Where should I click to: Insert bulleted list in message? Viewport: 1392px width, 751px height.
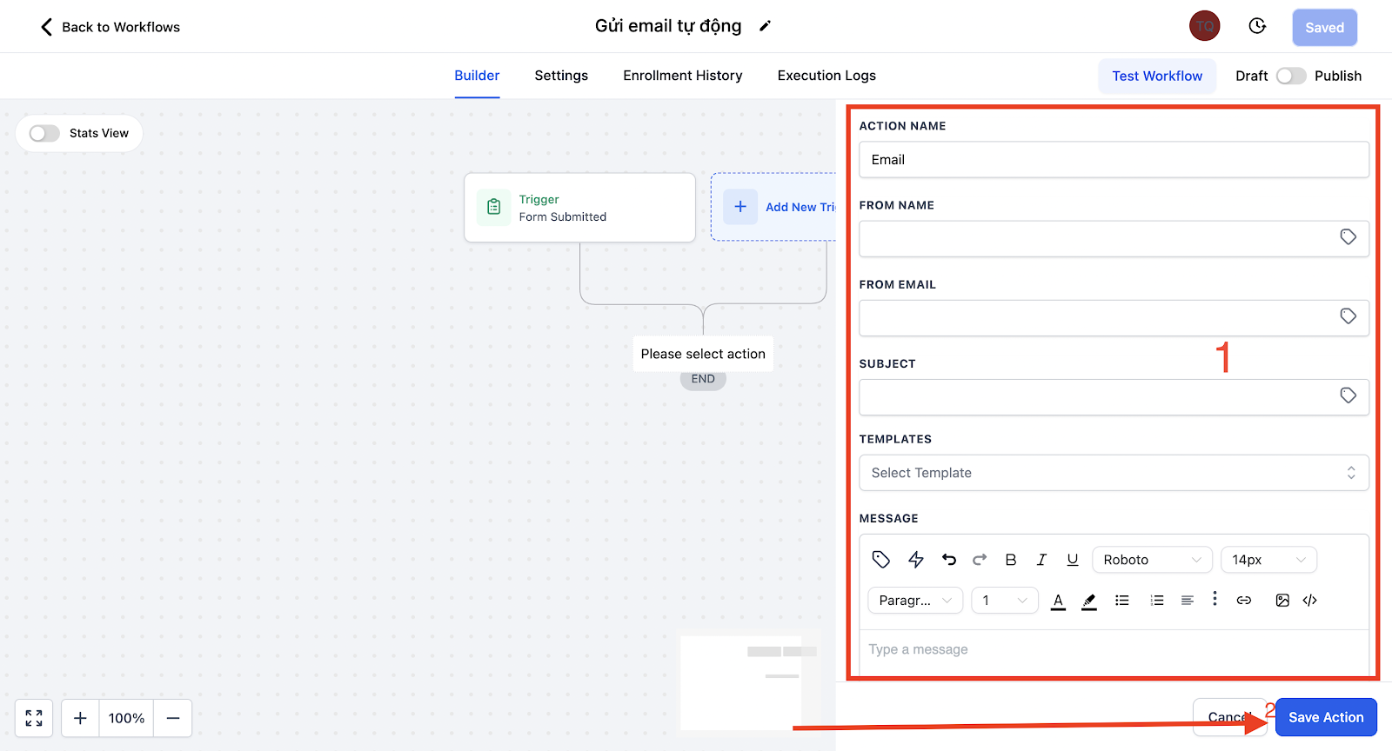tap(1122, 601)
